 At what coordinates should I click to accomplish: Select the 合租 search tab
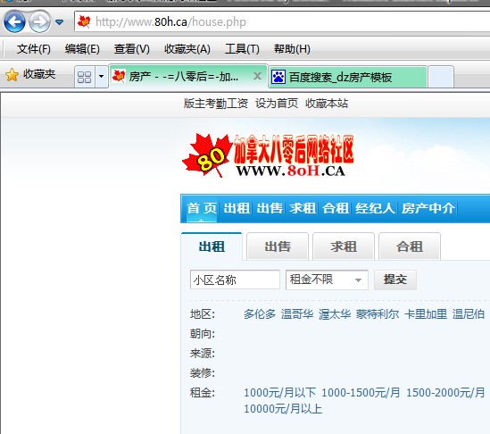click(410, 246)
